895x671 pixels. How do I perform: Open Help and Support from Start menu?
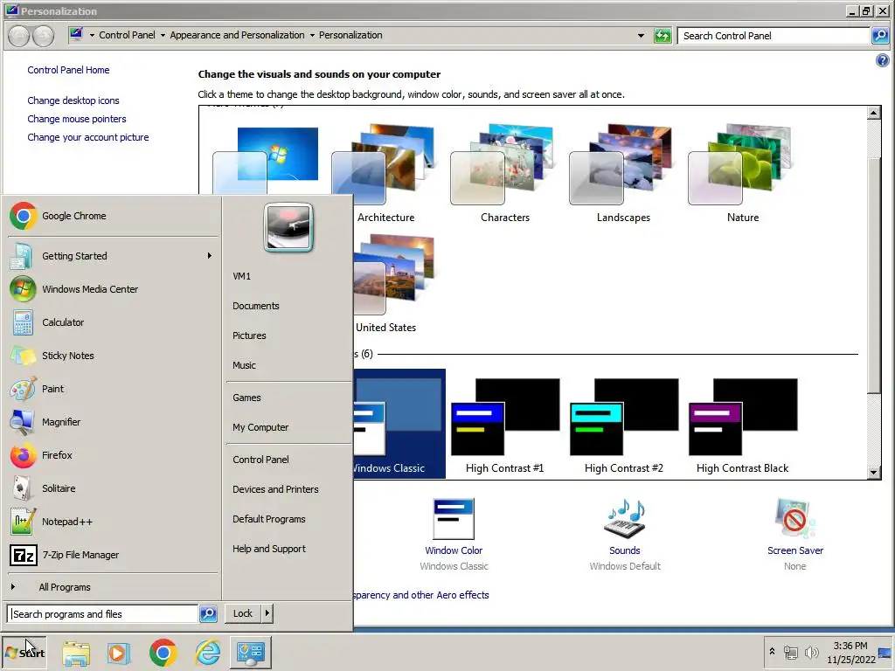(288, 549)
